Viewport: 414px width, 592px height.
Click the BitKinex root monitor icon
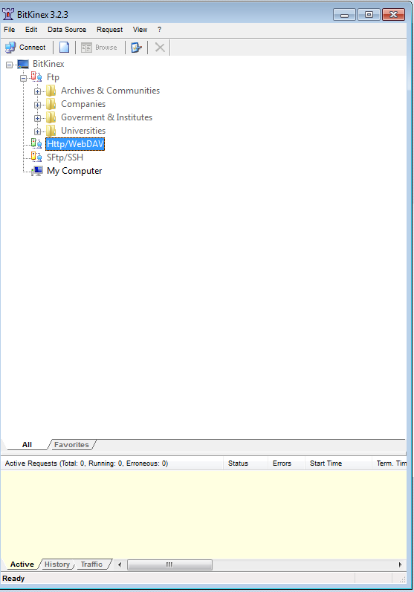23,64
